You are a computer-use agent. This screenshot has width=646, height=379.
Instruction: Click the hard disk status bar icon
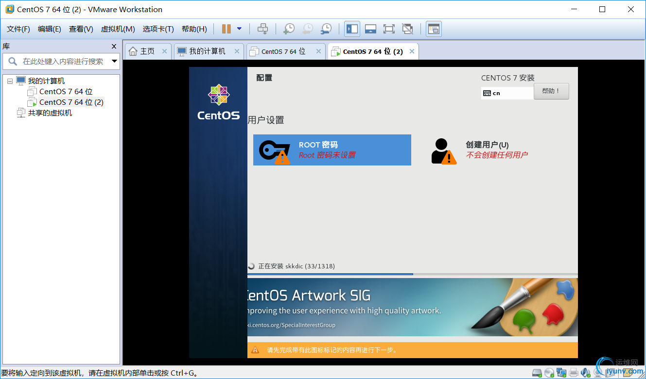537,373
